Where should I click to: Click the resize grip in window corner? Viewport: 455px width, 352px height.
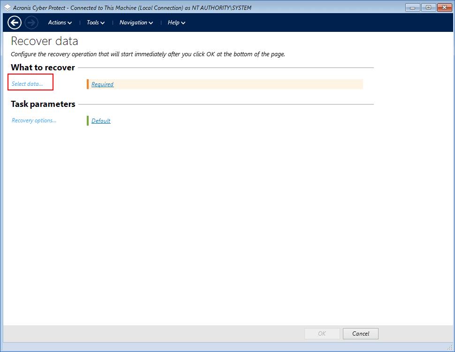coord(450,347)
